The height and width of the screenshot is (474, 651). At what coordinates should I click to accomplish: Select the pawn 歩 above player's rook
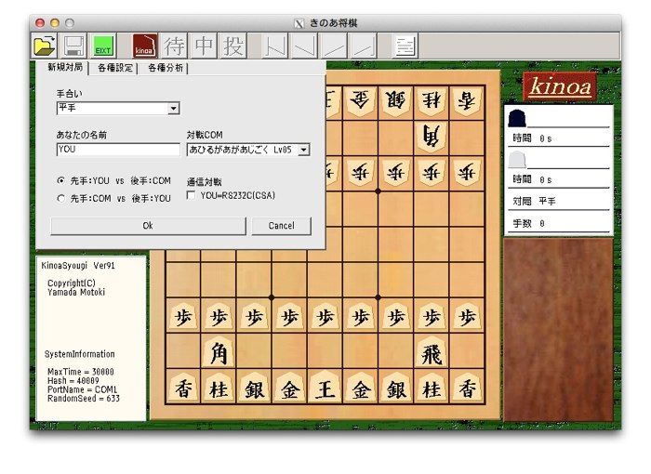point(432,316)
